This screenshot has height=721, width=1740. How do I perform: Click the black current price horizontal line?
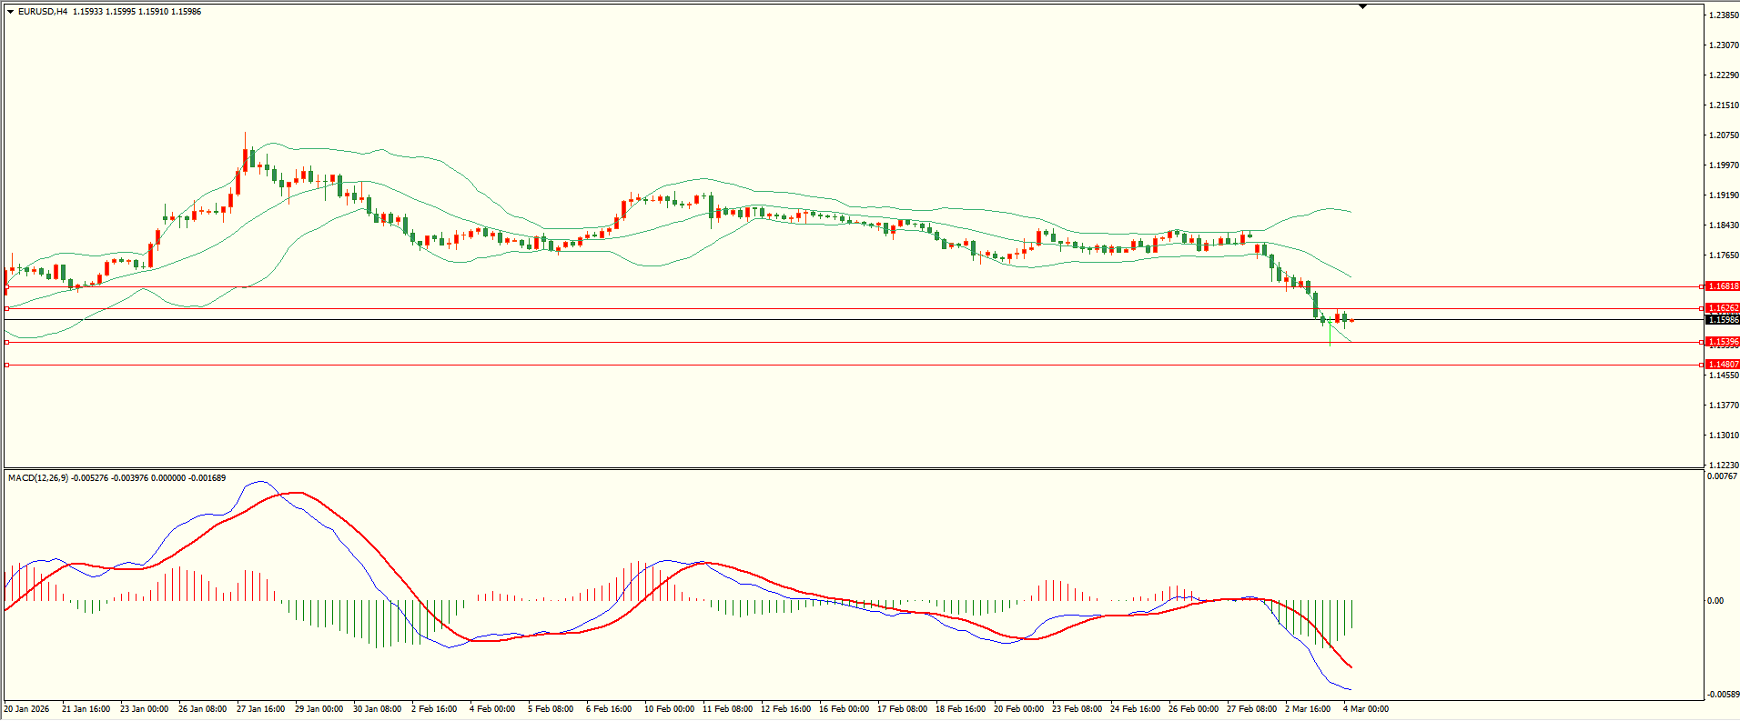tap(637, 320)
